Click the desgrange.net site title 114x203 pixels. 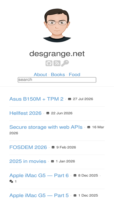57,54
